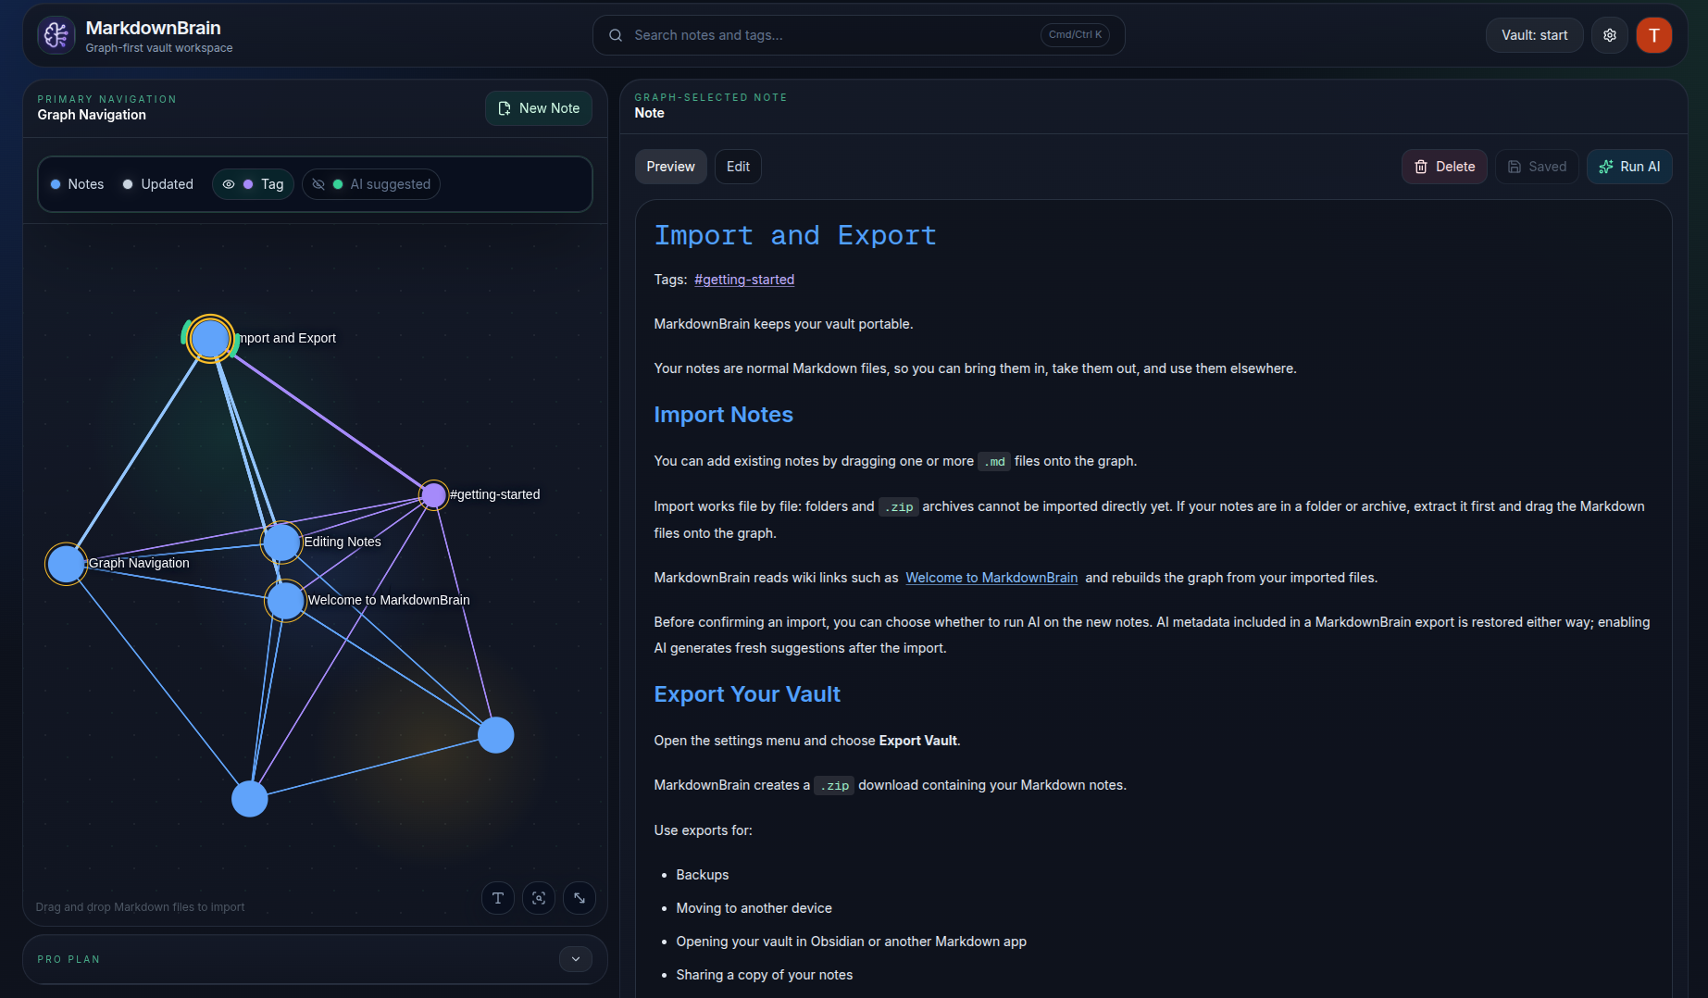This screenshot has height=998, width=1708.
Task: Click the MarkdownBrain brain logo icon
Action: pos(56,35)
